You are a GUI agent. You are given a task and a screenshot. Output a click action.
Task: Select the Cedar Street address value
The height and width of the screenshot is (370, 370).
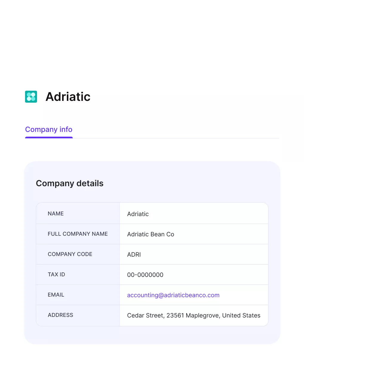click(x=194, y=315)
